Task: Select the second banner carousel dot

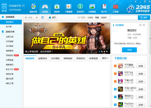Action: point(102,52)
